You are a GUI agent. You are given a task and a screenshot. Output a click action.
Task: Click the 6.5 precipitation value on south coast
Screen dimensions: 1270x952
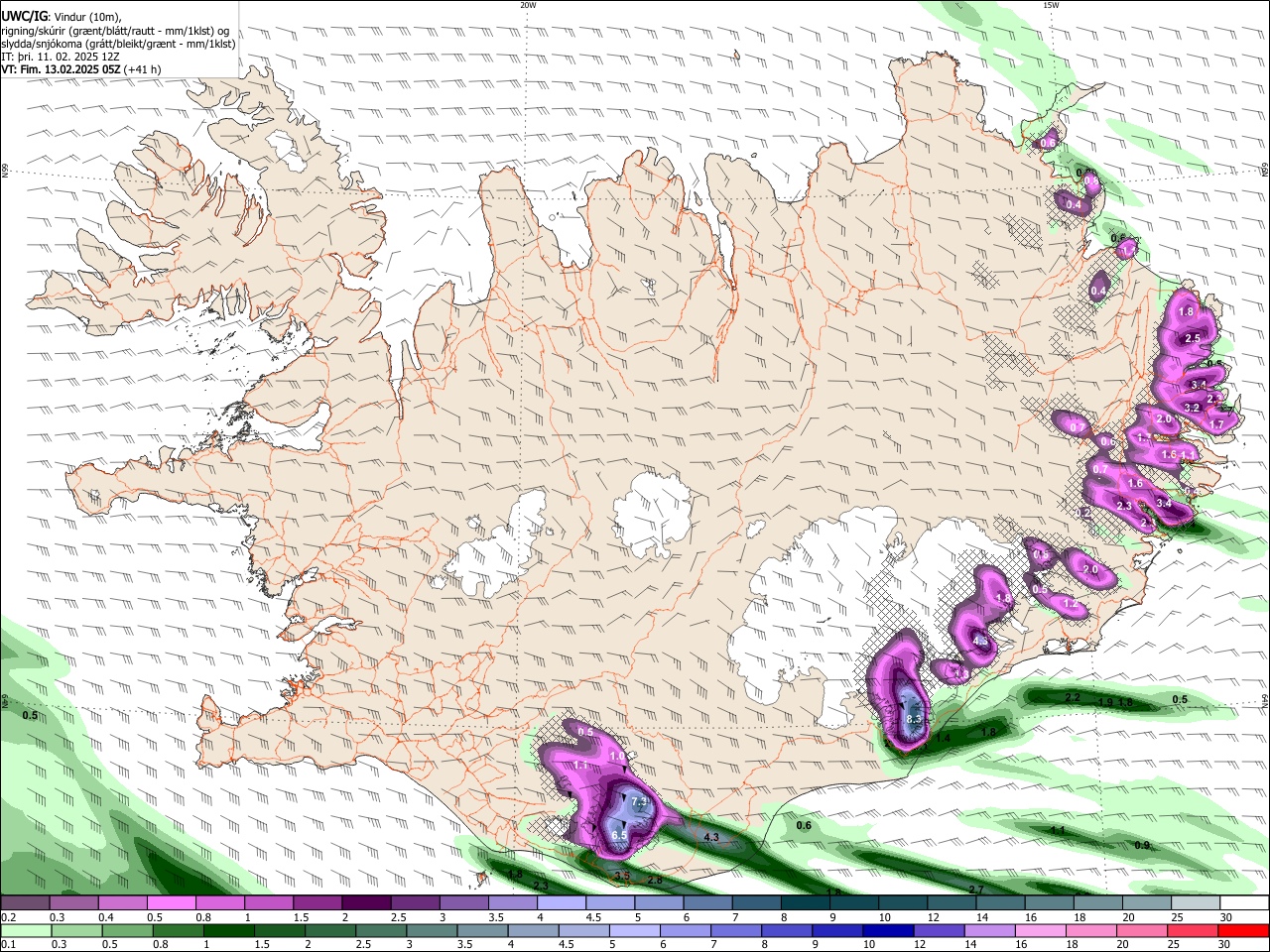coord(618,836)
